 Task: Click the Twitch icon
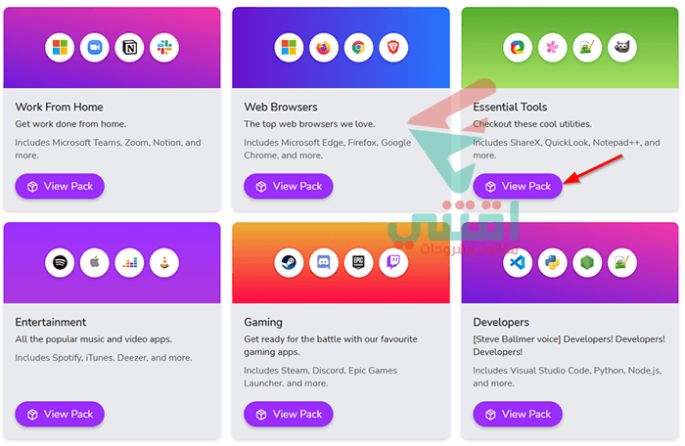(393, 262)
